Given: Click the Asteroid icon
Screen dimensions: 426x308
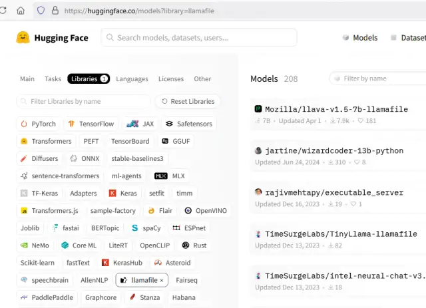Looking at the screenshot, I should 158,263.
